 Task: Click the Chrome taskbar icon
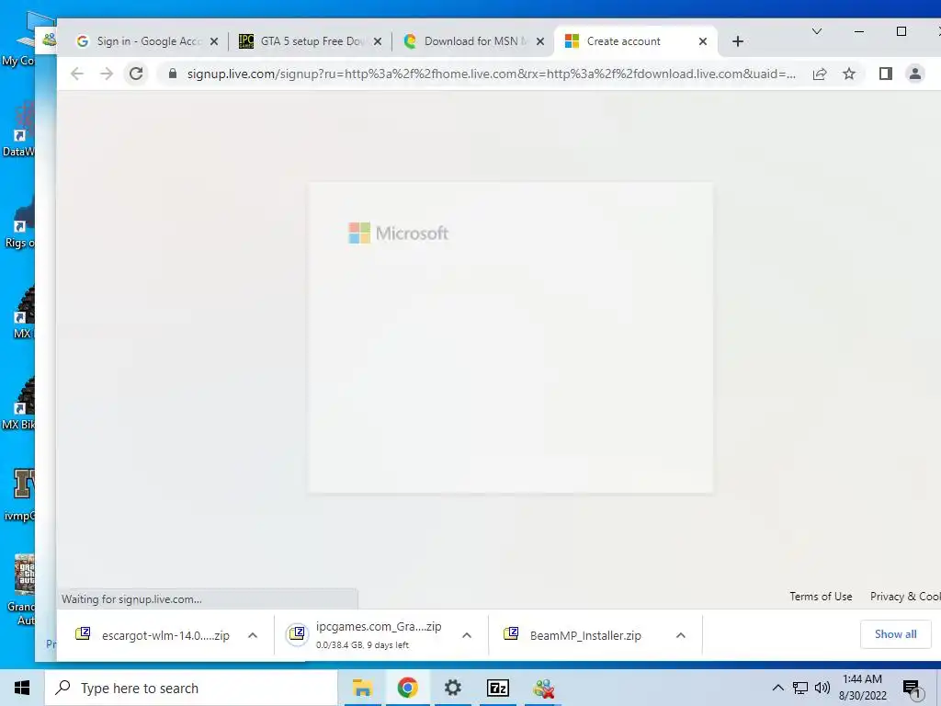pyautogui.click(x=407, y=688)
